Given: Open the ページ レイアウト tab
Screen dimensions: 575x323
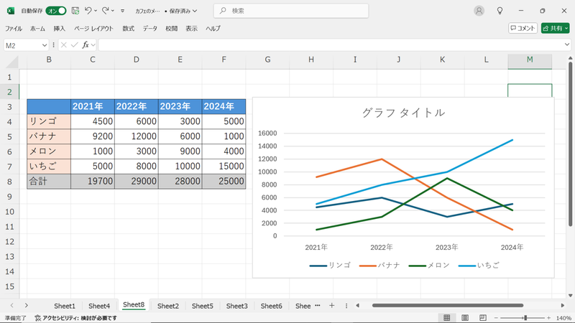Looking at the screenshot, I should point(93,28).
